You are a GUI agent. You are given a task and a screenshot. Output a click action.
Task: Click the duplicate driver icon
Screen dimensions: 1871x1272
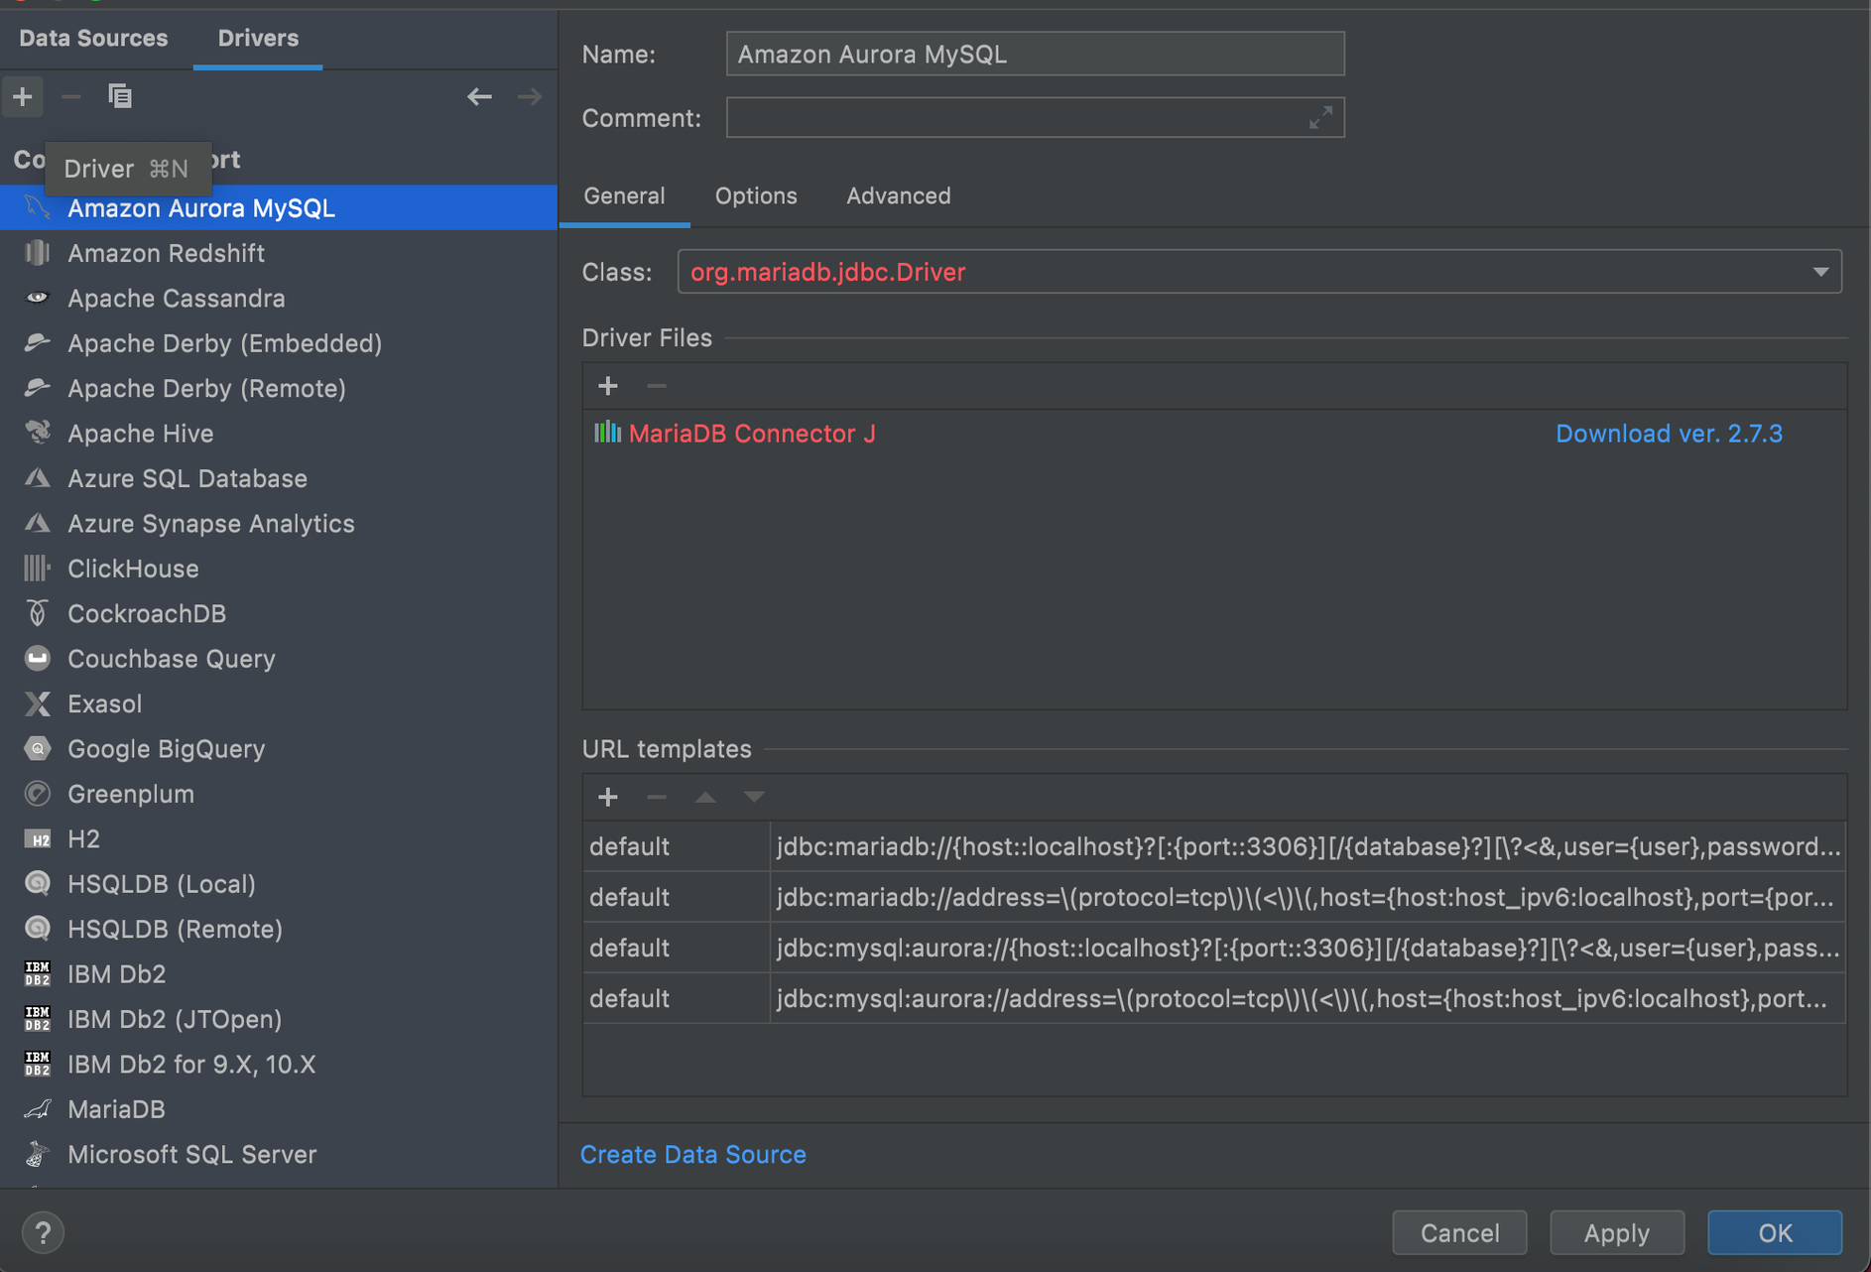click(x=120, y=96)
